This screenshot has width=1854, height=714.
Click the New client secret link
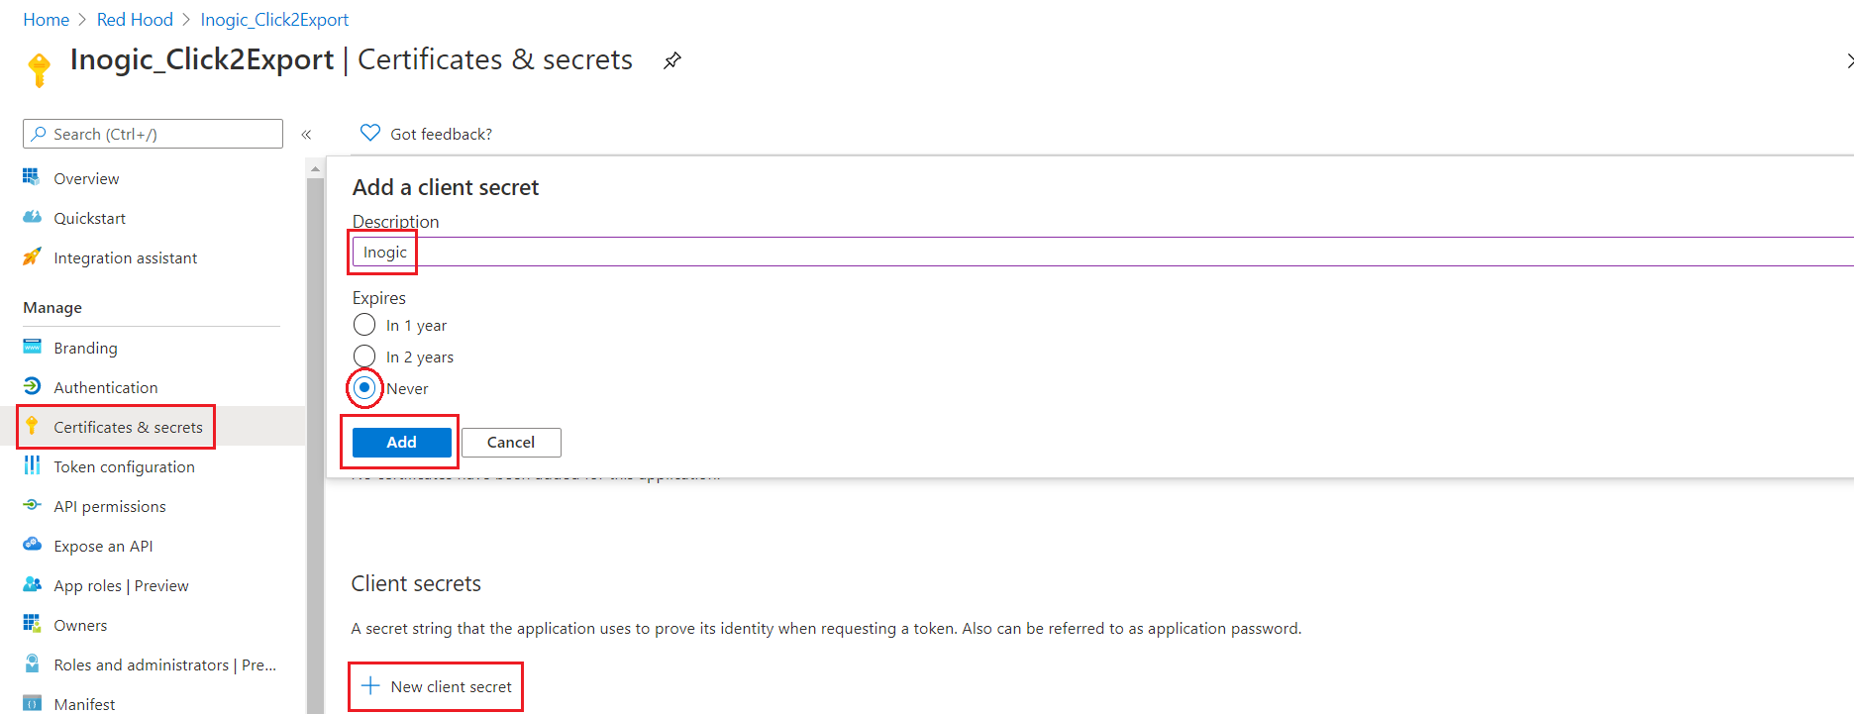(437, 686)
